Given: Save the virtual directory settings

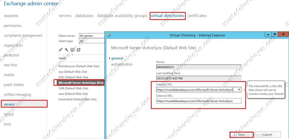Looking at the screenshot, I should [242, 134].
